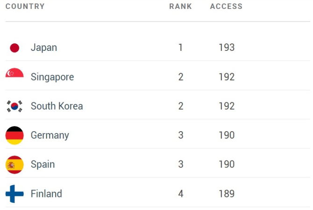Sort by the Country column header
This screenshot has height=210, width=313.
click(x=25, y=7)
